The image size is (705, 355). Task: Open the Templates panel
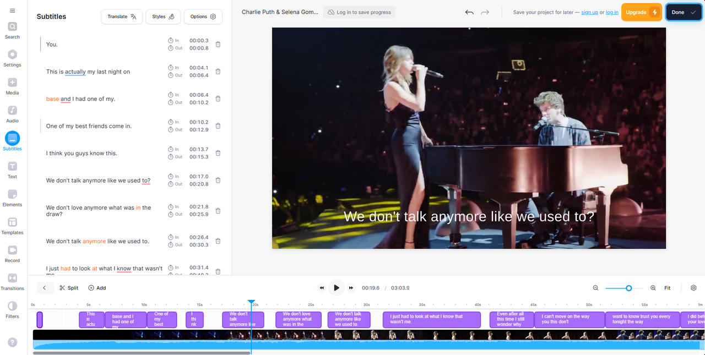click(12, 226)
